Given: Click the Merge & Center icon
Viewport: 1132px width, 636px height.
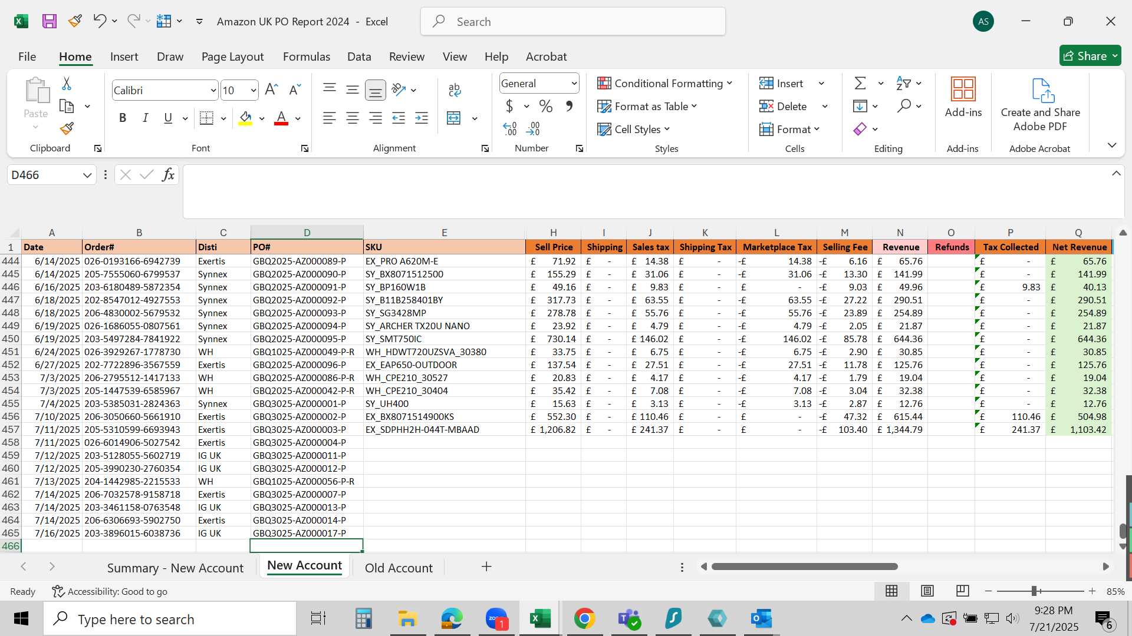Looking at the screenshot, I should (454, 118).
